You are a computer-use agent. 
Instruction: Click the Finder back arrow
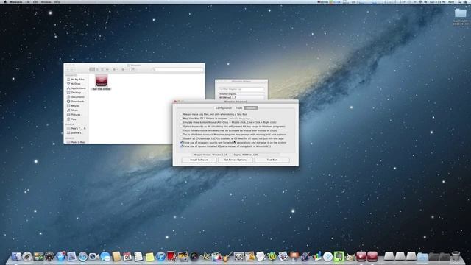pyautogui.click(x=68, y=69)
